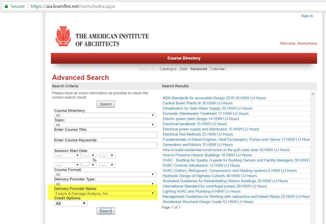Image resolution: width=326 pixels, height=224 pixels.
Task: Open Domestic Wastewater Treatment course
Action: tap(205, 114)
